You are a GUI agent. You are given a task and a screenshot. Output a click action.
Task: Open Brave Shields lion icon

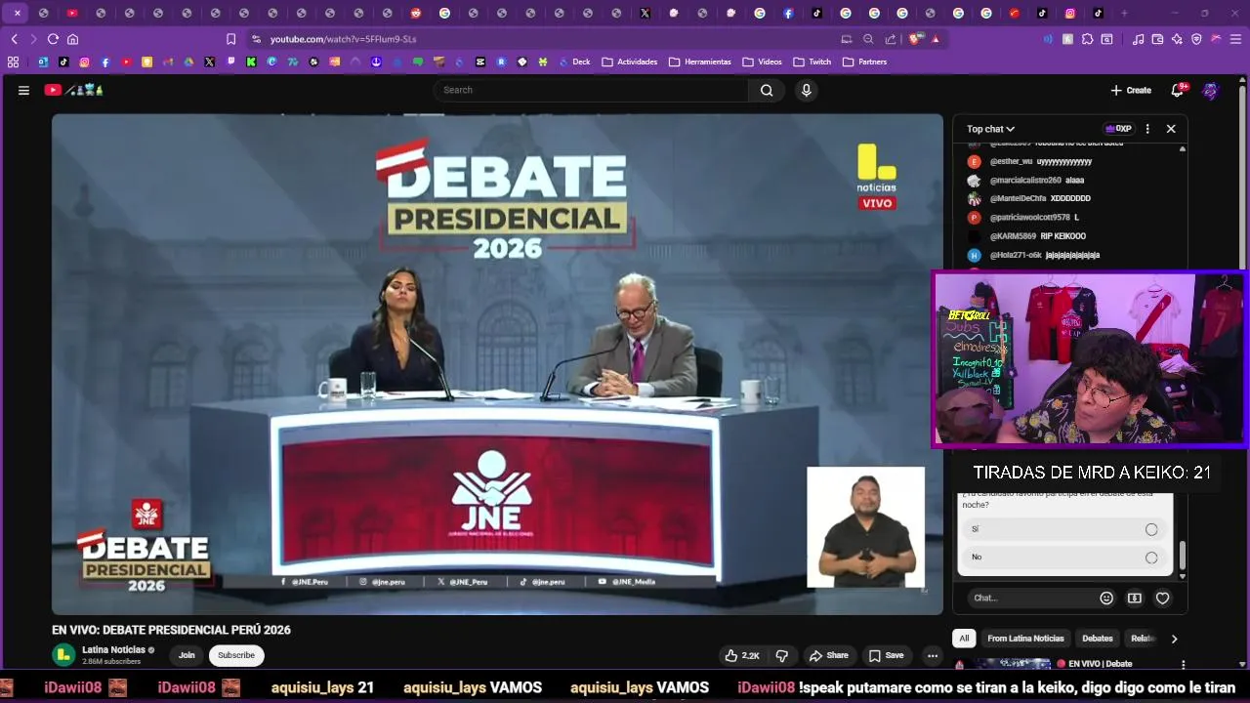915,39
